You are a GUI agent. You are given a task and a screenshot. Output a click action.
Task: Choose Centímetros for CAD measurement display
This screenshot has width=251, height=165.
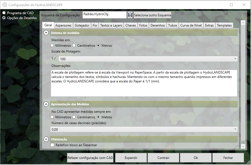(x=74, y=117)
